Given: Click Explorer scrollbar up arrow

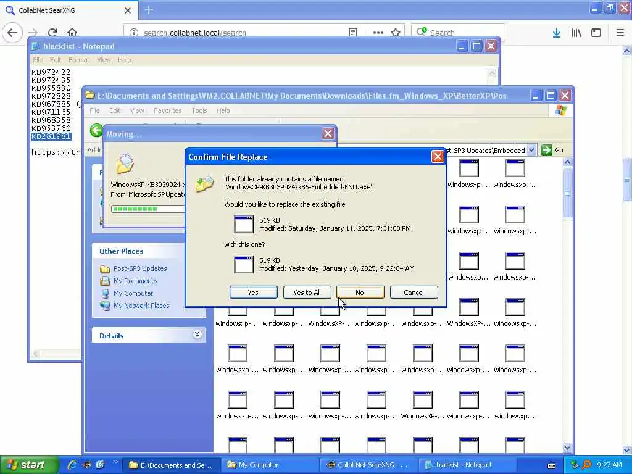Looking at the screenshot, I should click(567, 162).
